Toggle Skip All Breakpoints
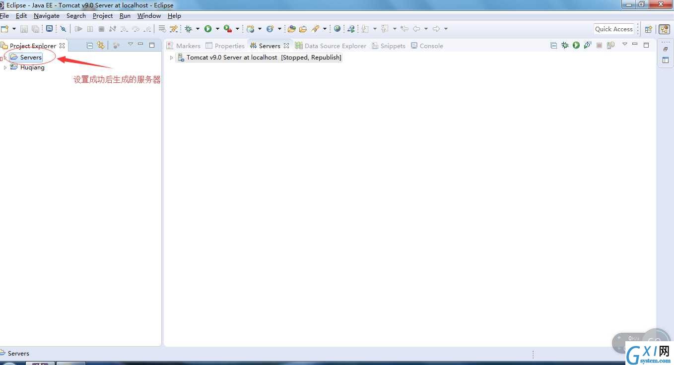The height and width of the screenshot is (365, 674). (x=63, y=29)
